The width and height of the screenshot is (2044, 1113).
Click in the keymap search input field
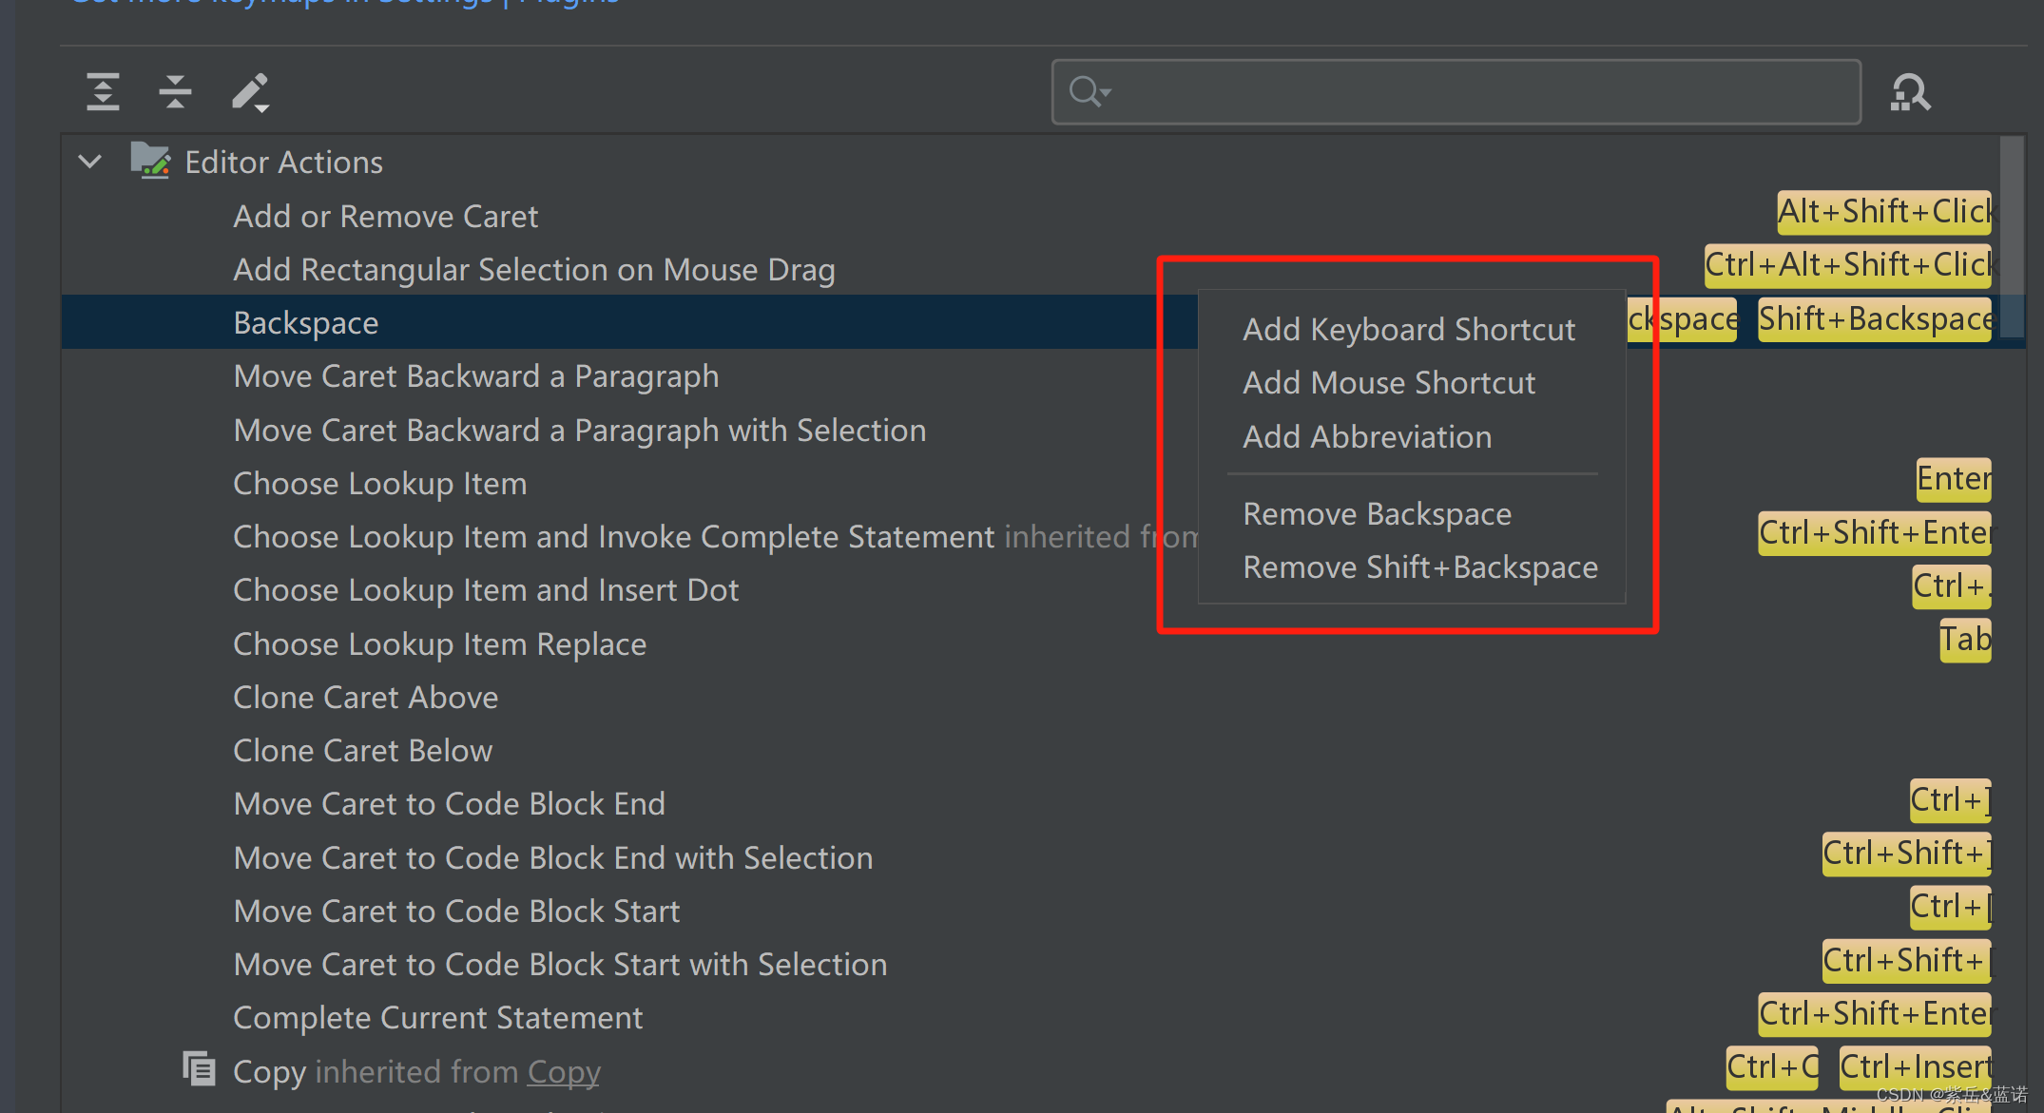click(1483, 92)
